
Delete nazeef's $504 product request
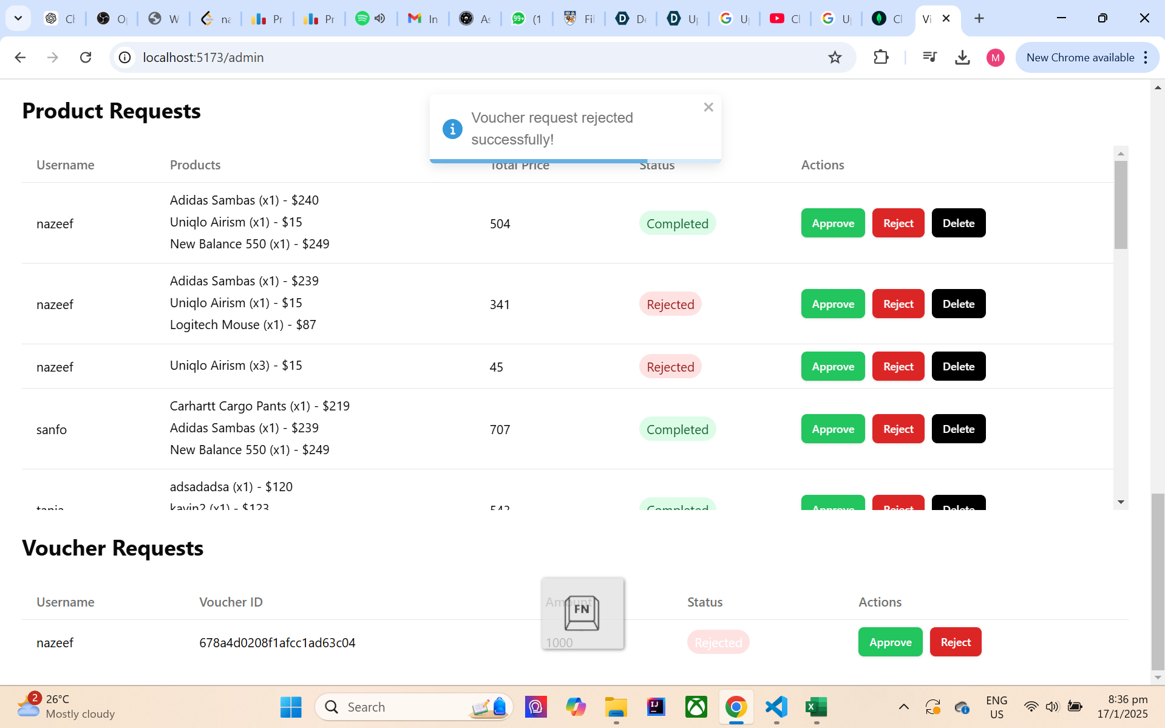tap(959, 223)
